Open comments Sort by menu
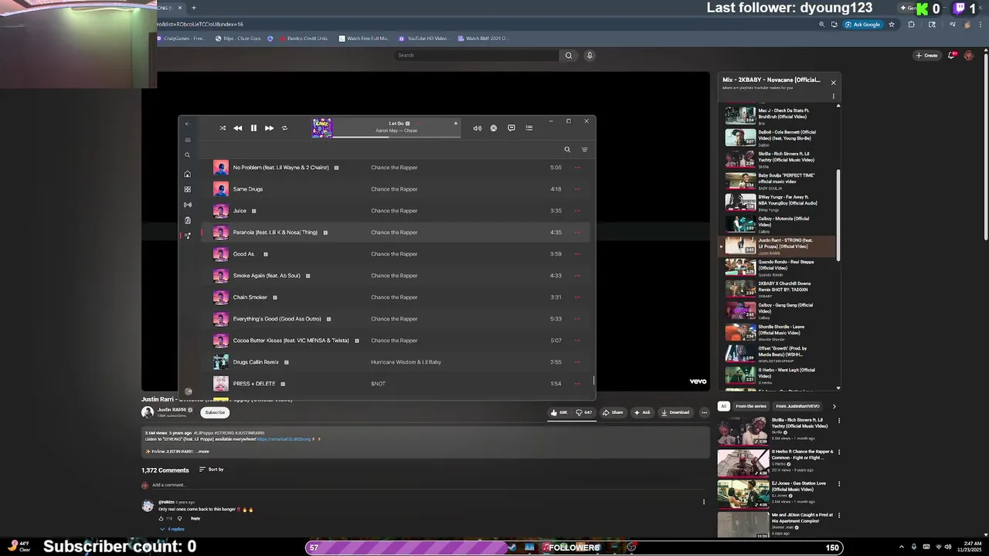Image resolution: width=989 pixels, height=556 pixels. coord(212,470)
